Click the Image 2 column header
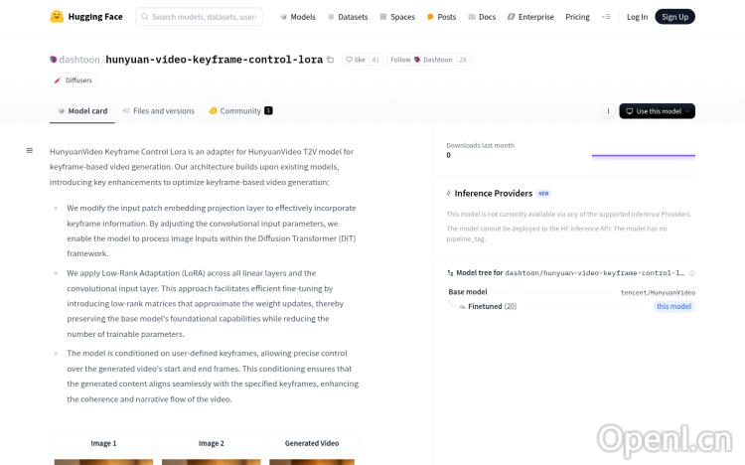Screen dimensions: 745x465 211,443
